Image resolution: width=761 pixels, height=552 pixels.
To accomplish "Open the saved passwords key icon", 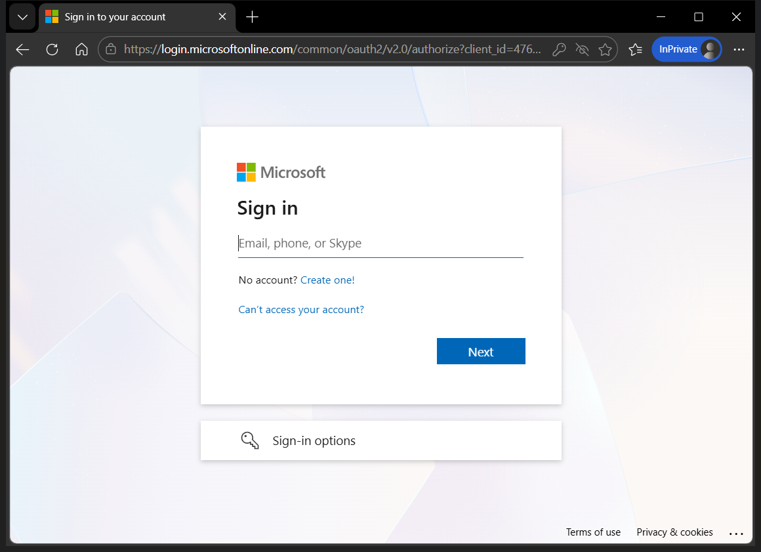I will [x=559, y=49].
